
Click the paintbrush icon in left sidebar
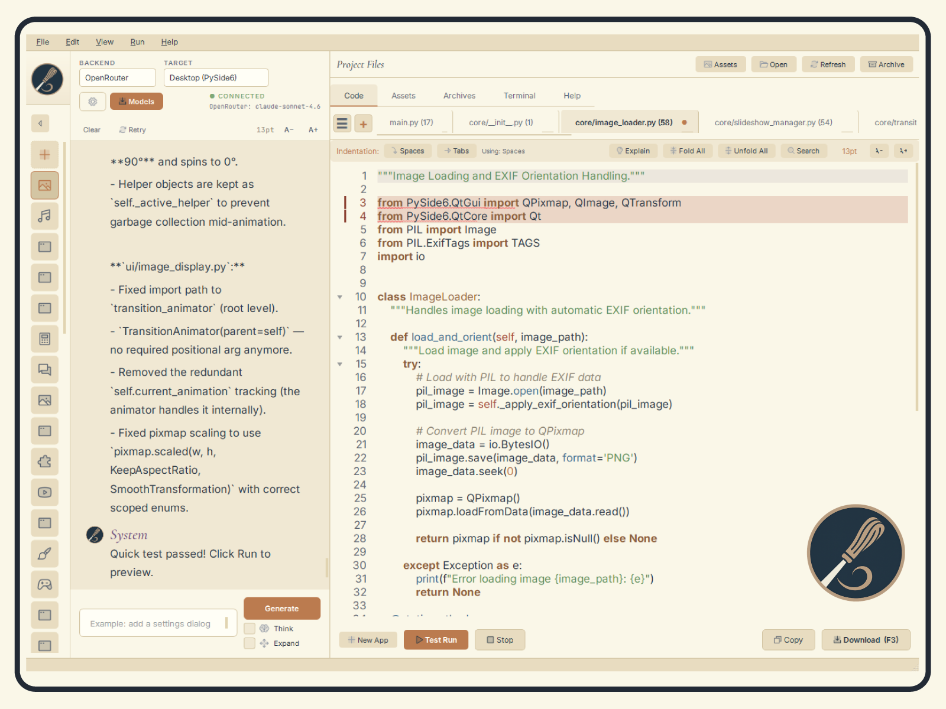[45, 554]
